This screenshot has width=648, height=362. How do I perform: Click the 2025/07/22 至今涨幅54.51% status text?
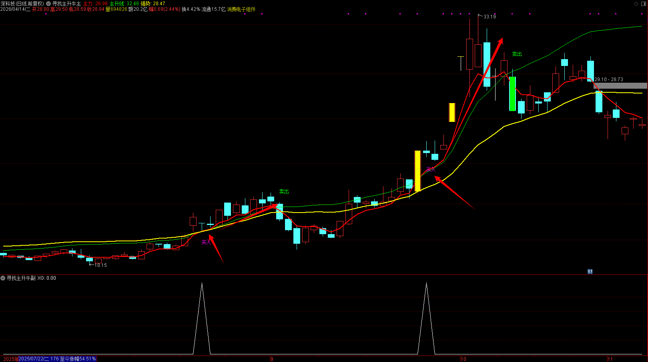tap(58, 359)
